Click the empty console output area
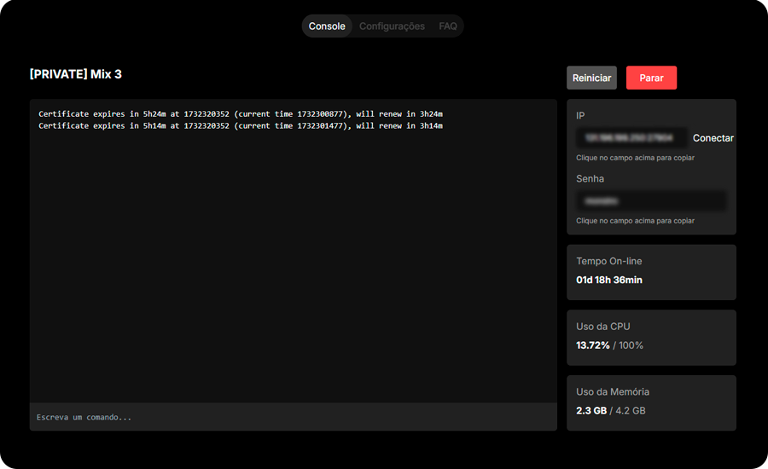Image resolution: width=768 pixels, height=469 pixels. pos(293,273)
